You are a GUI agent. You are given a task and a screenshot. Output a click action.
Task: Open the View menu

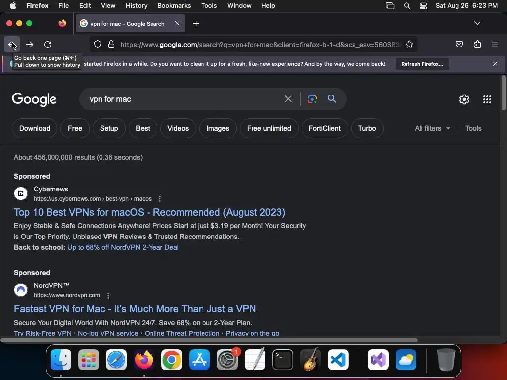[x=108, y=5]
